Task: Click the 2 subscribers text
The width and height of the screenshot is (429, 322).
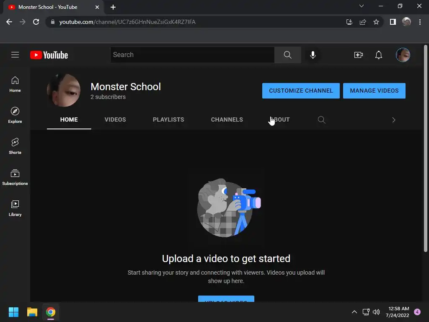Action: [108, 97]
